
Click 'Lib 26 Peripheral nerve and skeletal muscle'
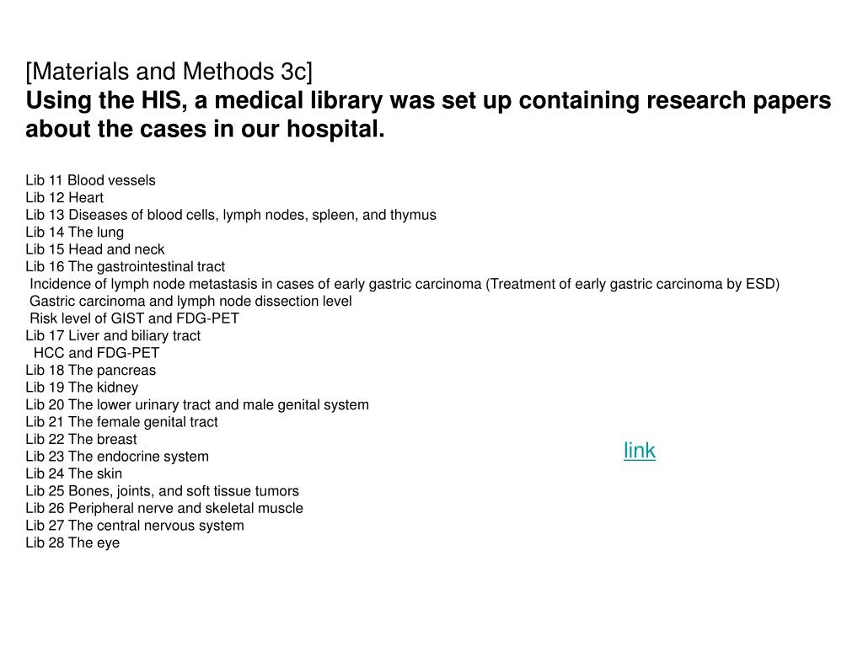click(164, 508)
